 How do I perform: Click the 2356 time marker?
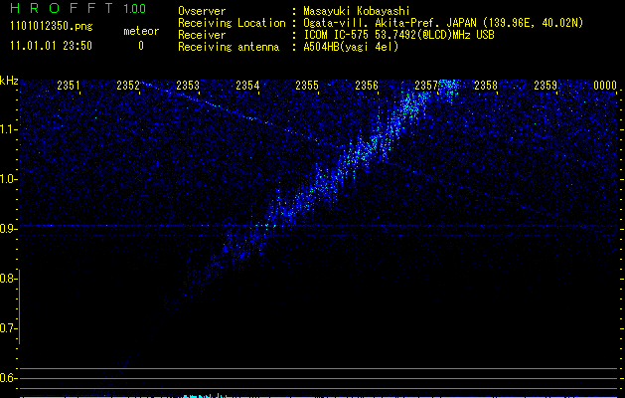(367, 86)
